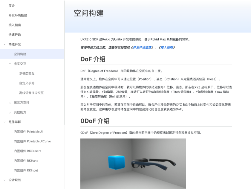Collapse the 功能开发 section chevron

click(4, 44)
